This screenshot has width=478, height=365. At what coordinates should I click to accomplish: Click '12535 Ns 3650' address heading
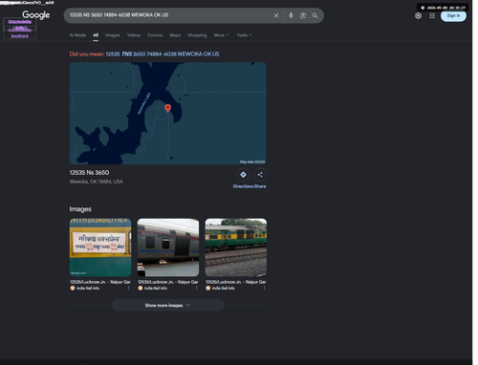[x=89, y=173]
